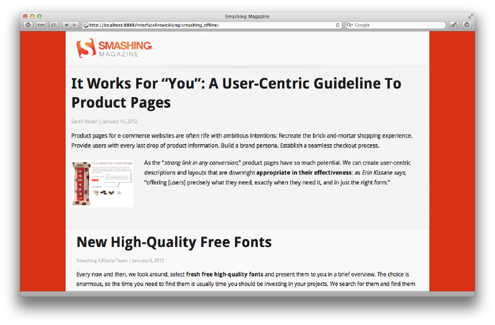The width and height of the screenshot is (495, 325).
Task: Reload the page using the refresh icon
Action: [x=337, y=25]
